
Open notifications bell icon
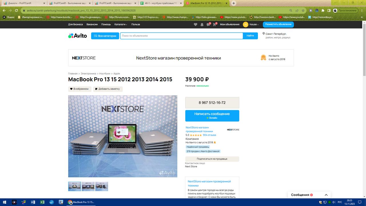point(202,25)
